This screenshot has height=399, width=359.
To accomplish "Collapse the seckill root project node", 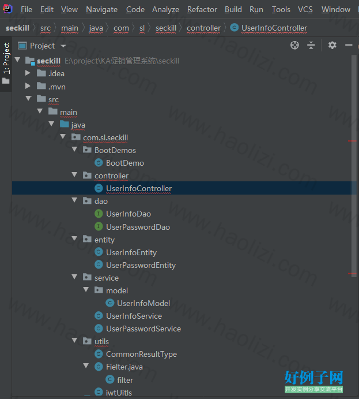I will (x=17, y=60).
